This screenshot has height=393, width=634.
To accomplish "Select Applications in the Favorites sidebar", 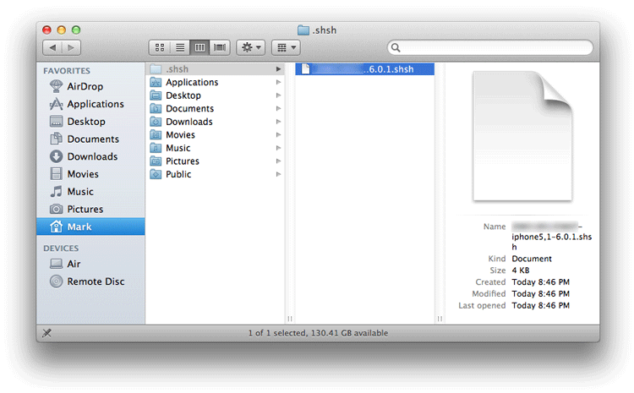I will [x=95, y=104].
